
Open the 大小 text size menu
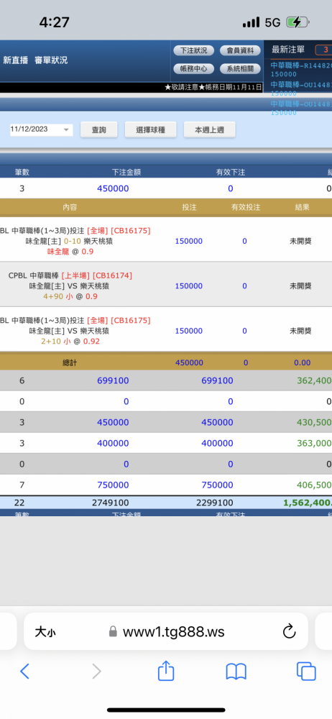[45, 632]
